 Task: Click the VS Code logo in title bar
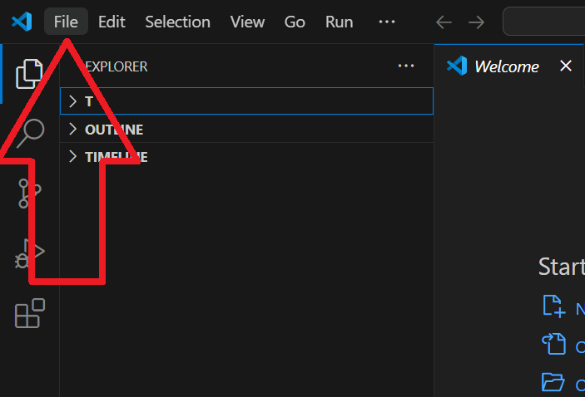[x=22, y=22]
